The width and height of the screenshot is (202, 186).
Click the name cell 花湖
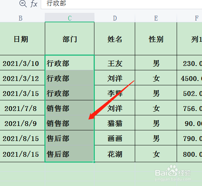(115, 154)
